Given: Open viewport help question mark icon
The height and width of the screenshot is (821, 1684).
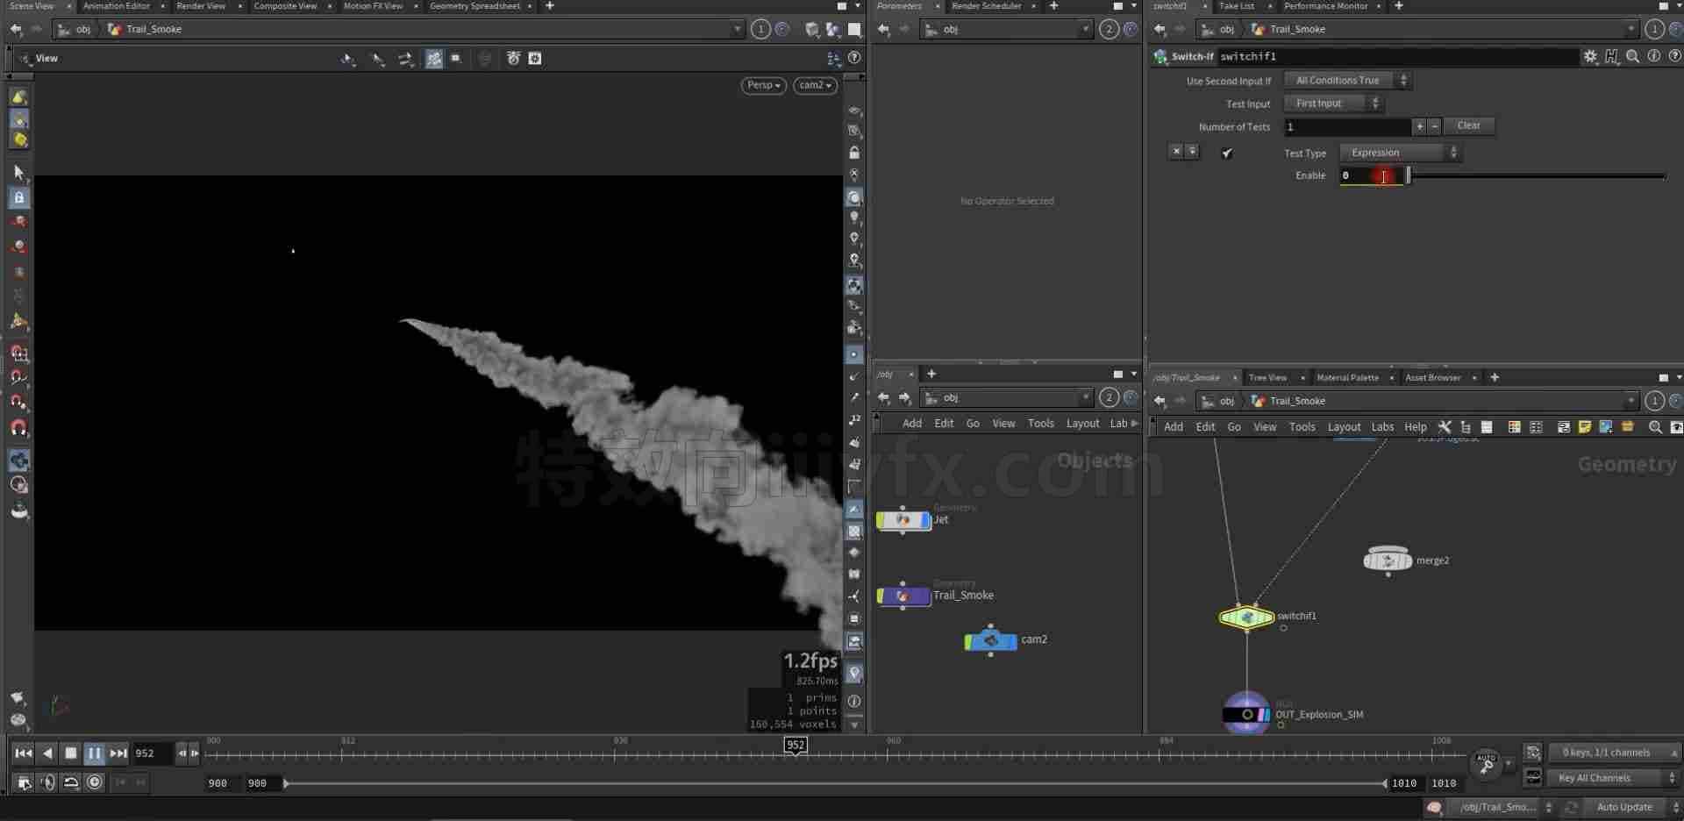Looking at the screenshot, I should 854,58.
